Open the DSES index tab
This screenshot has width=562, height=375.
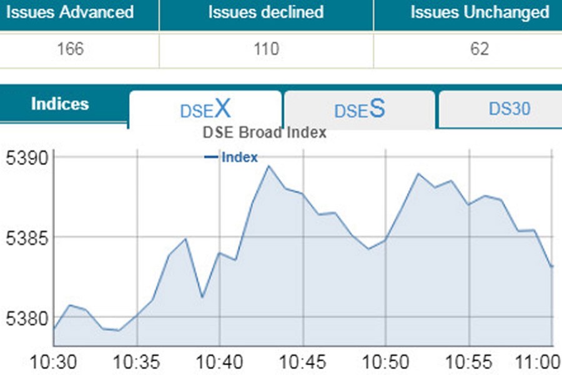tap(360, 109)
